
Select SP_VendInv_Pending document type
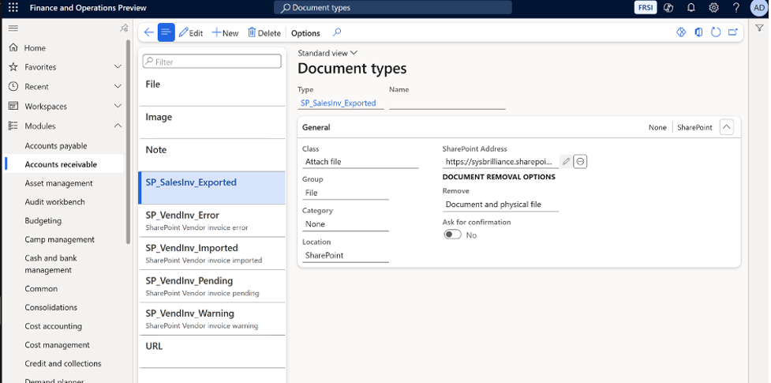coord(212,286)
